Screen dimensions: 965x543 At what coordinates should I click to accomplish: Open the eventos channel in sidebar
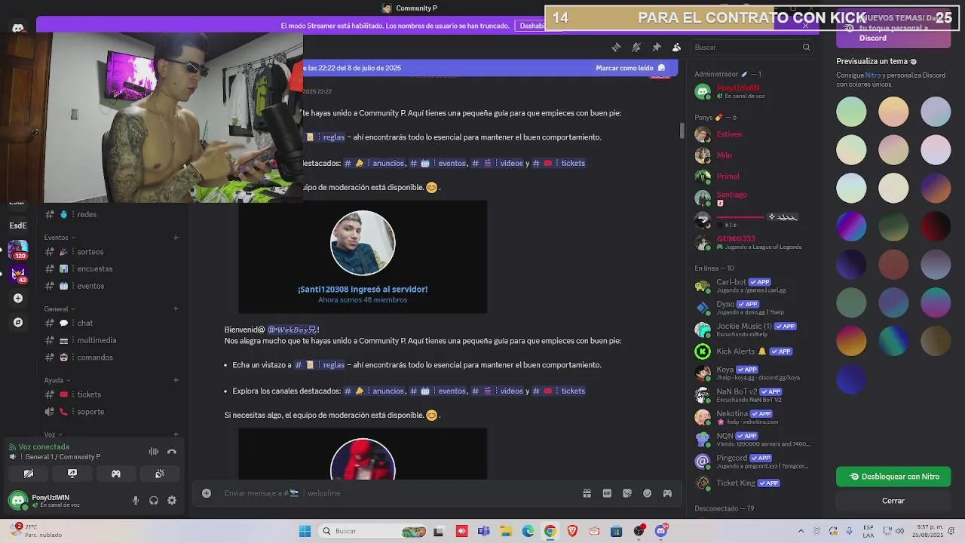pyautogui.click(x=112, y=286)
